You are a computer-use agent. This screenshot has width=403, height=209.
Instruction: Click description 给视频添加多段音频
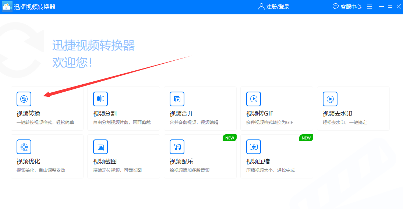coord(190,170)
